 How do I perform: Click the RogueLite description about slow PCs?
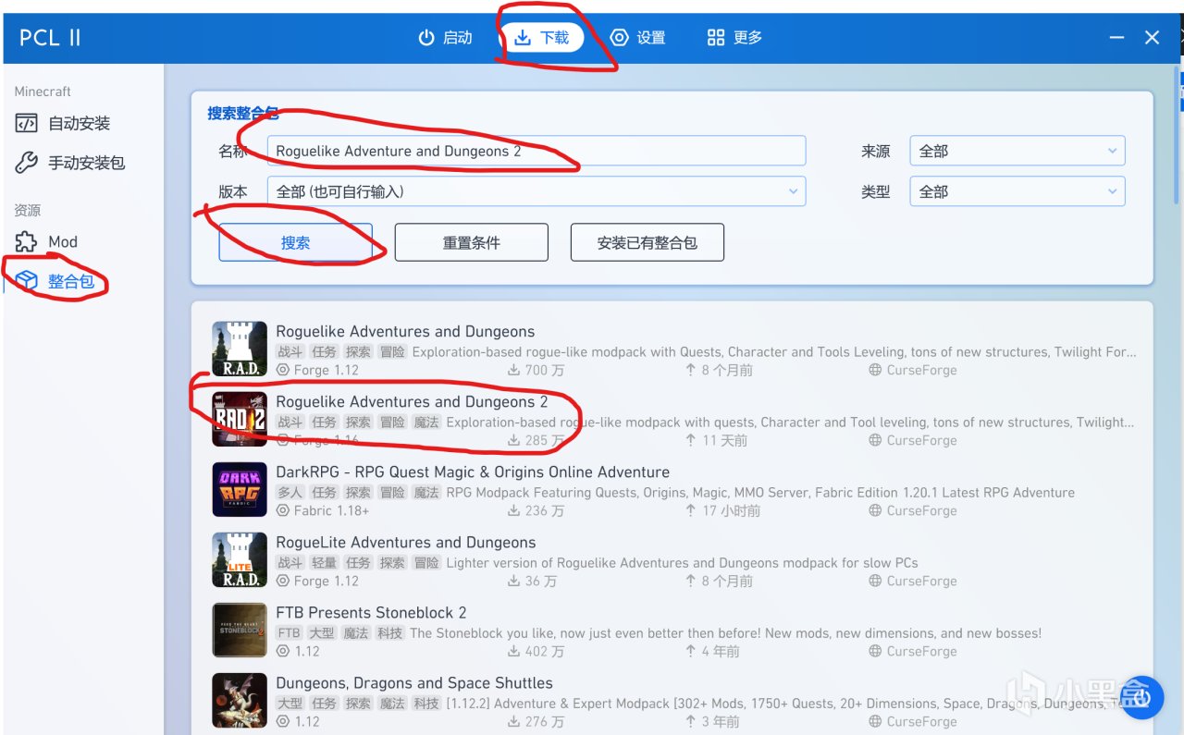pos(683,562)
